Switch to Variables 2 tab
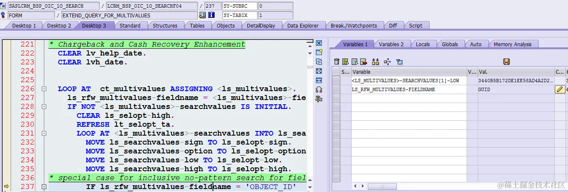 (x=391, y=44)
